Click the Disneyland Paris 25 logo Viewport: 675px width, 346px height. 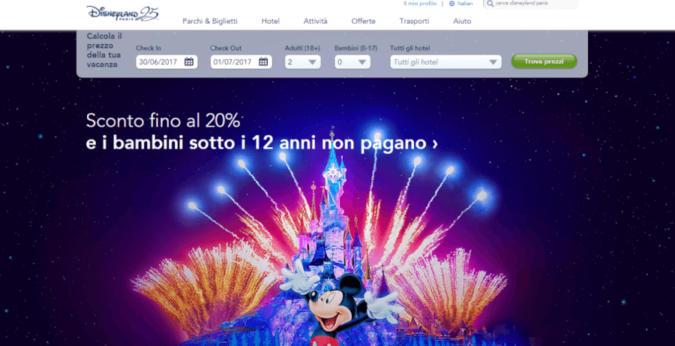(x=122, y=14)
